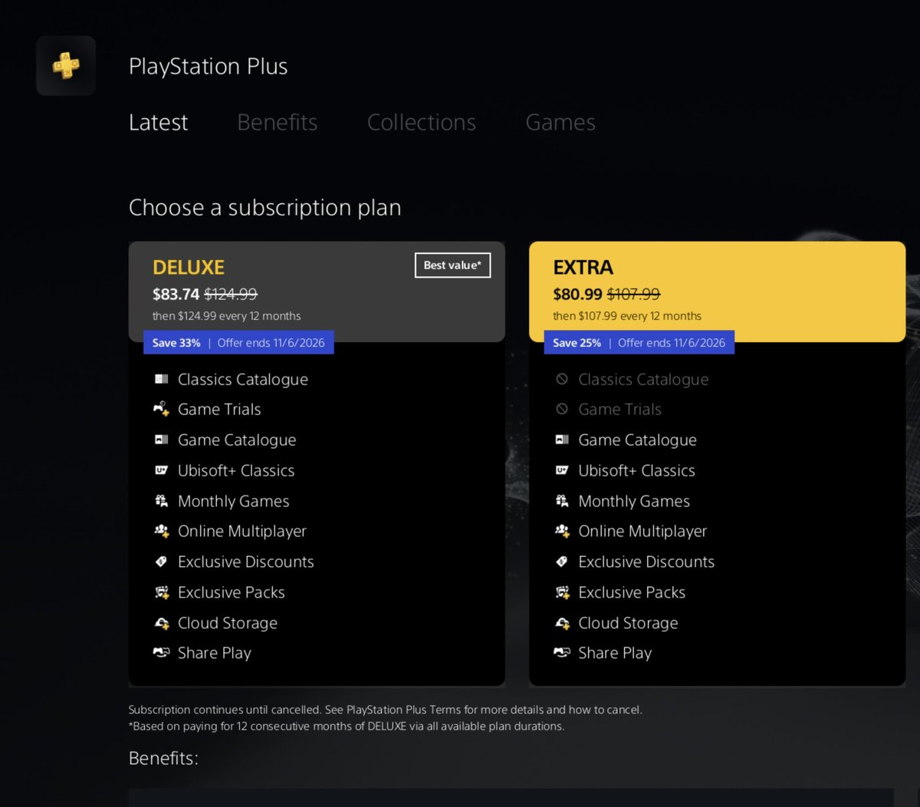Click the 'Benefits:' section heading
The width and height of the screenshot is (920, 807).
click(163, 758)
